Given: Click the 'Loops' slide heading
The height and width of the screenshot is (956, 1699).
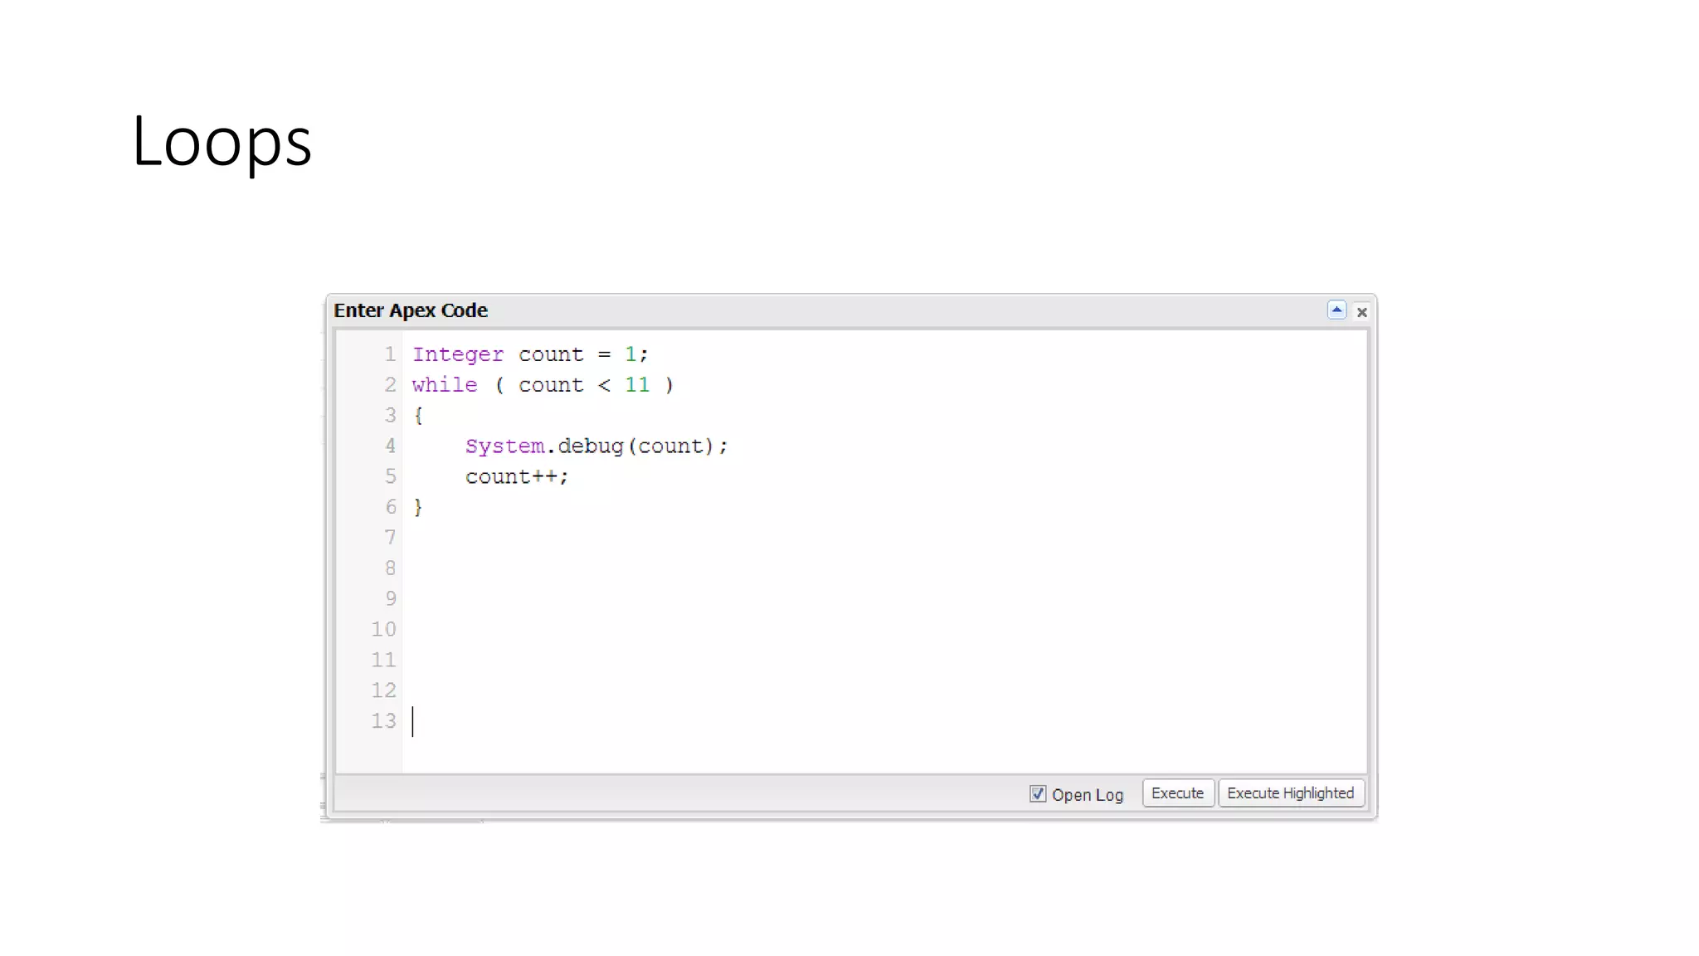Looking at the screenshot, I should coord(222,141).
